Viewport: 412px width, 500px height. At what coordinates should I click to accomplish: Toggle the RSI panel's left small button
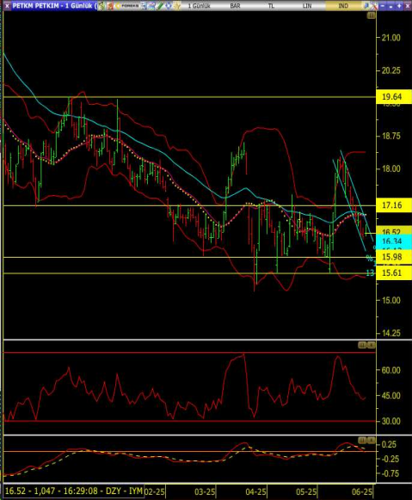point(362,345)
